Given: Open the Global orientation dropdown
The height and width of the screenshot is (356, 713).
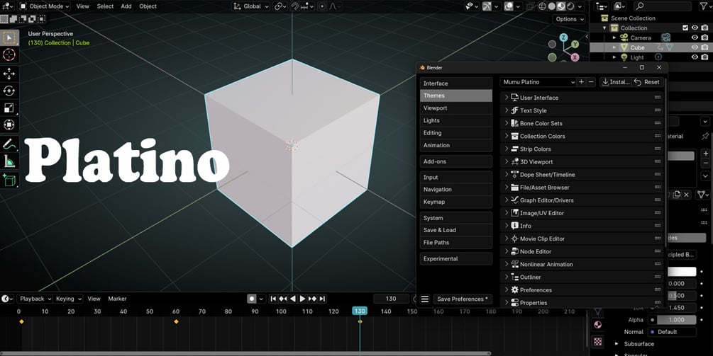Looking at the screenshot, I should tap(251, 6).
